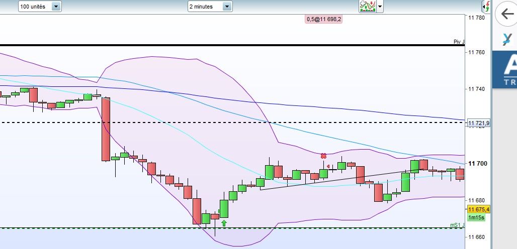
Task: Expand the arrow next to indicator icon
Action: tap(380, 6)
